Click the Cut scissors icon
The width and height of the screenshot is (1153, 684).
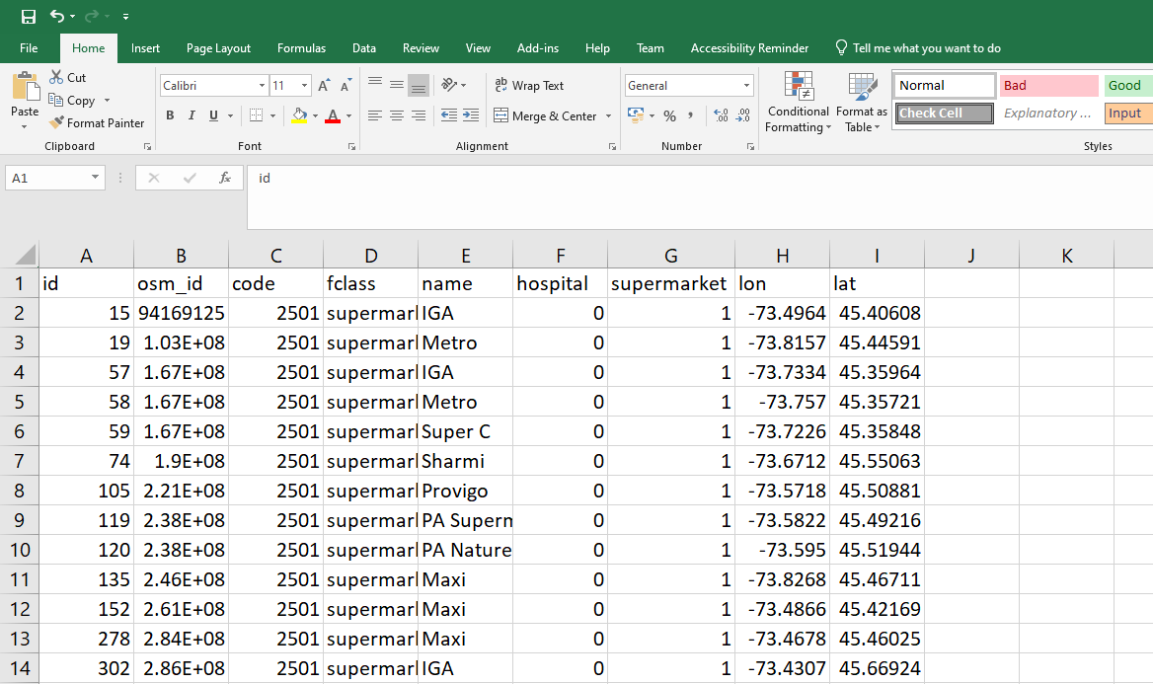(x=56, y=77)
